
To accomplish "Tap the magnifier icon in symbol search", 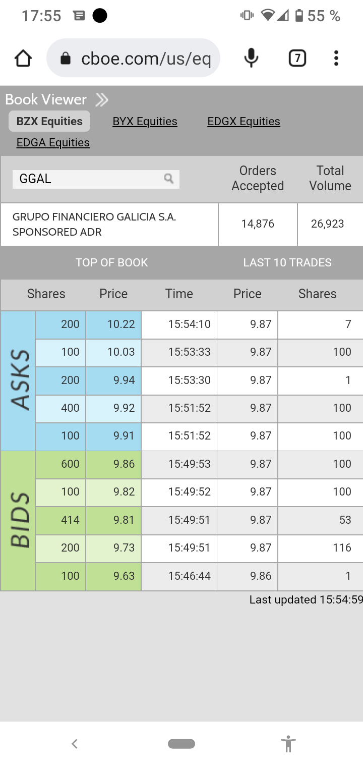I will (169, 179).
